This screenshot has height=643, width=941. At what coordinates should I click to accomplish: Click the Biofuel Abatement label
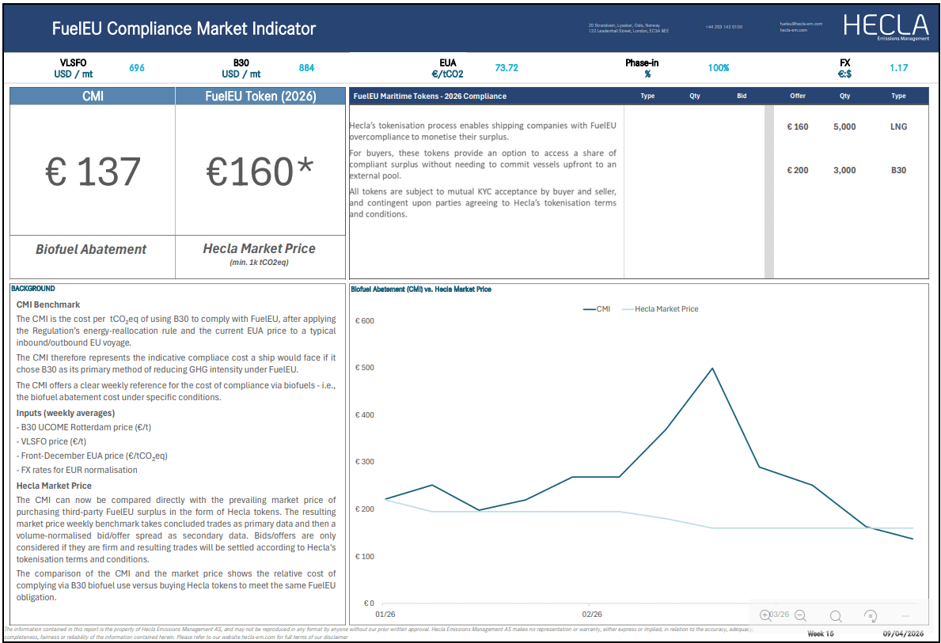91,249
